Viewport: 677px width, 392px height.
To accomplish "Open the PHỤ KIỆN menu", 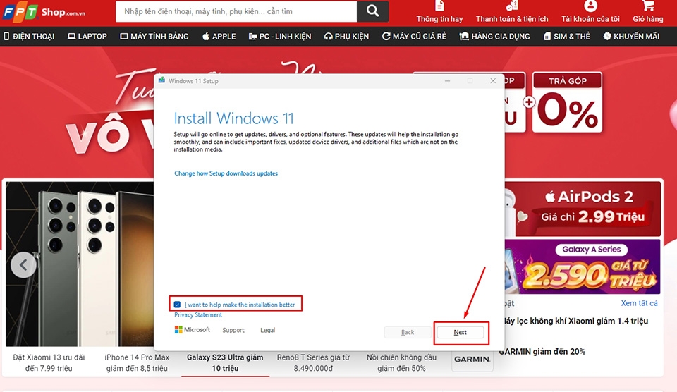I will click(347, 36).
